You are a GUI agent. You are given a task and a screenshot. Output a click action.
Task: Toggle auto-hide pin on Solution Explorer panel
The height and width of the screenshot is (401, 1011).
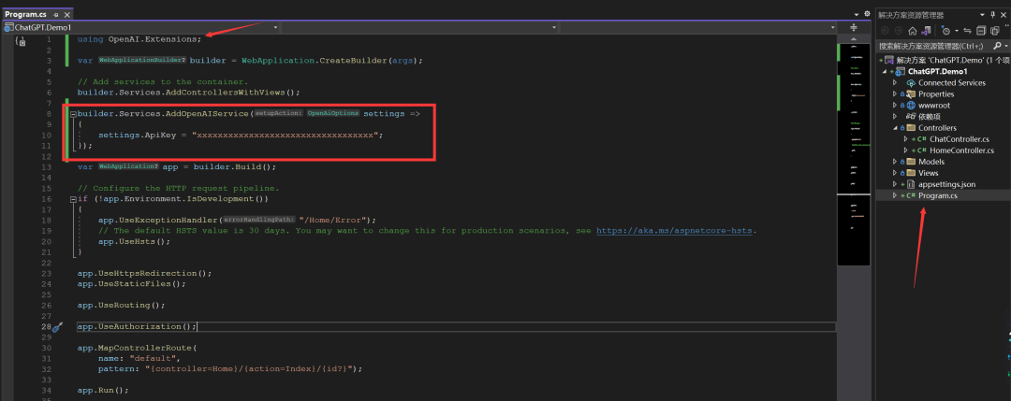992,14
